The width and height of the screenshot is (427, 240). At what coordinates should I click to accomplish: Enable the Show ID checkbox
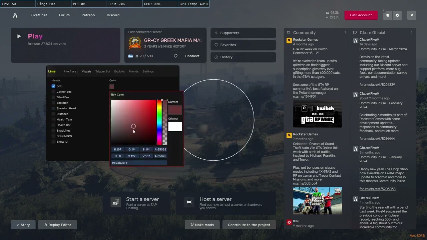[x=53, y=142]
